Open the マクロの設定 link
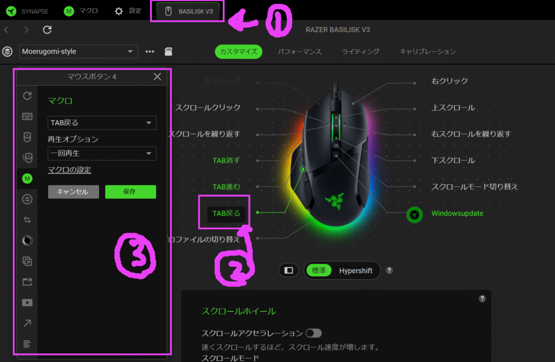 coord(69,170)
